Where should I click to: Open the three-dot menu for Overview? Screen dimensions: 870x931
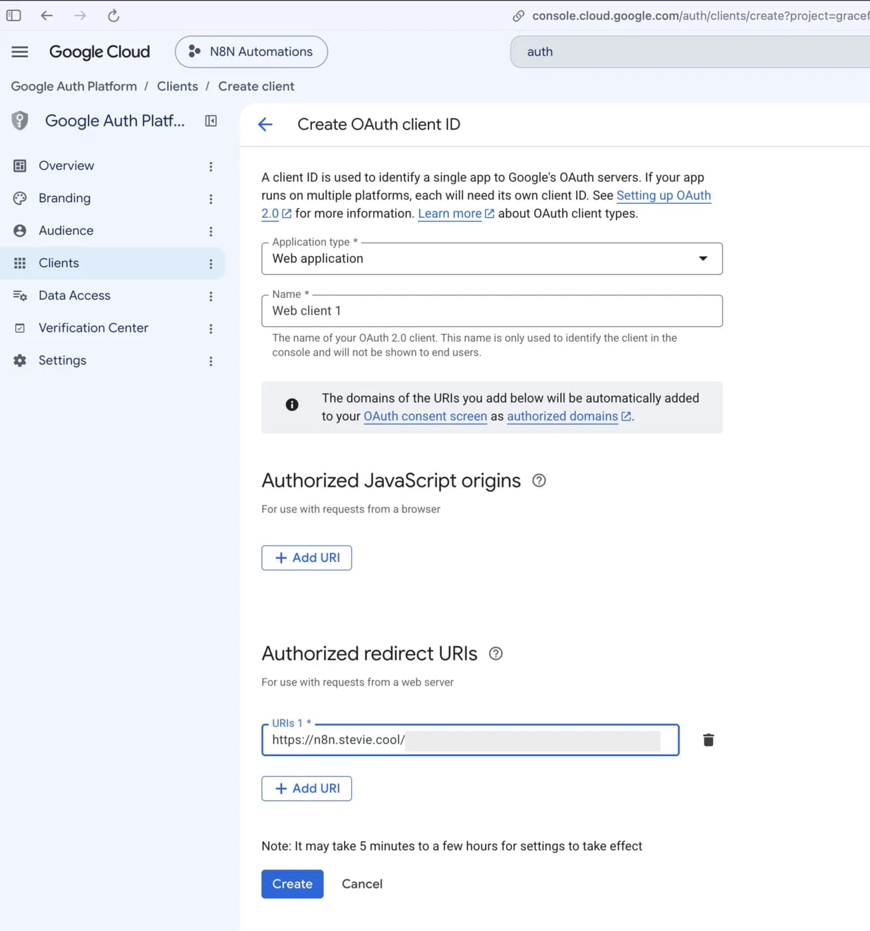pyautogui.click(x=211, y=166)
